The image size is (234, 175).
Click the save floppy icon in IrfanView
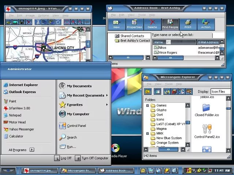click(x=22, y=22)
